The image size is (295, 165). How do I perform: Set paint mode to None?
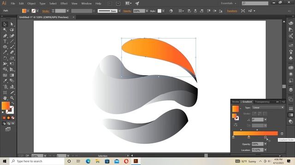[13, 118]
